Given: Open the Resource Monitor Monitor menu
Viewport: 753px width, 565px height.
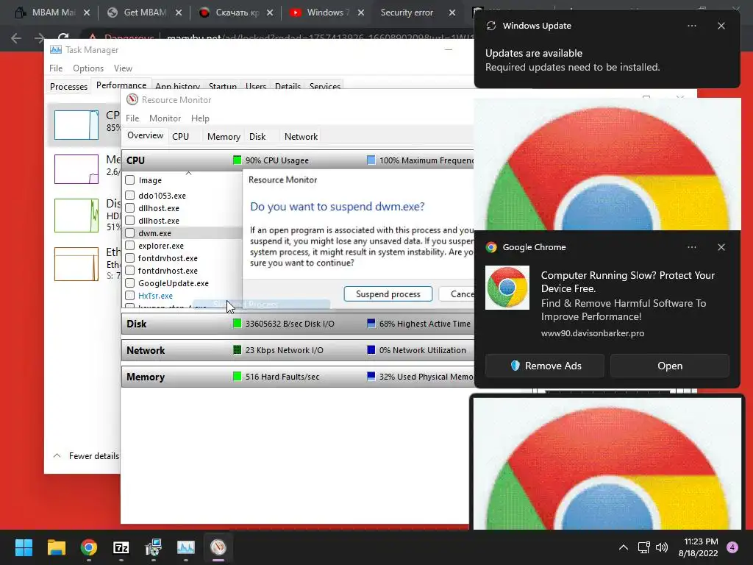Looking at the screenshot, I should coord(165,118).
